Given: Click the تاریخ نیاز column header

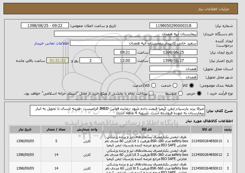Looking at the screenshot, I should click(25, 130).
